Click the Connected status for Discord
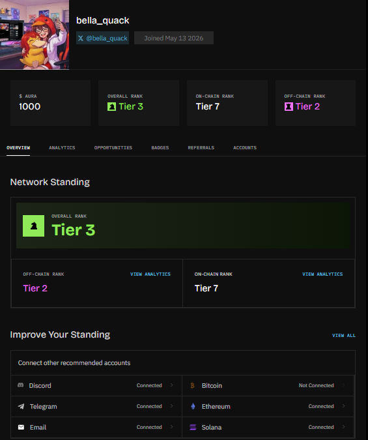Screen dimensions: 368x440 click(149, 385)
